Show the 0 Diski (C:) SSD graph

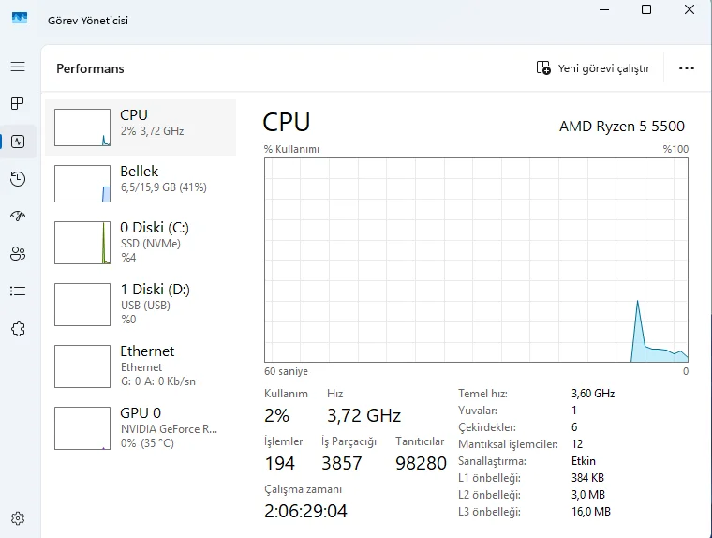[141, 242]
